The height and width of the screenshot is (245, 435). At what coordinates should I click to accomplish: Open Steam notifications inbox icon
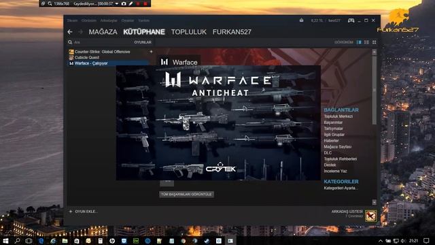point(301,20)
